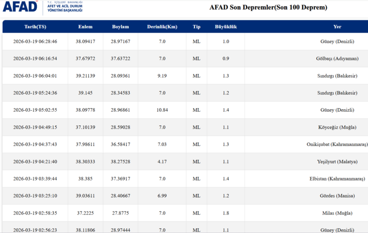This screenshot has width=368, height=233.
Task: Click the Enlem column header
Action: tap(85, 27)
